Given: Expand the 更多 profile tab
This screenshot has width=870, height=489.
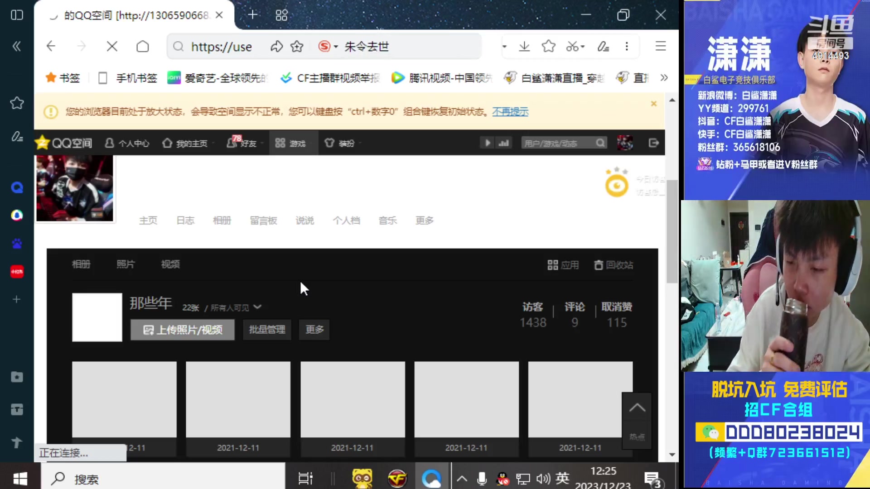Looking at the screenshot, I should (x=425, y=221).
